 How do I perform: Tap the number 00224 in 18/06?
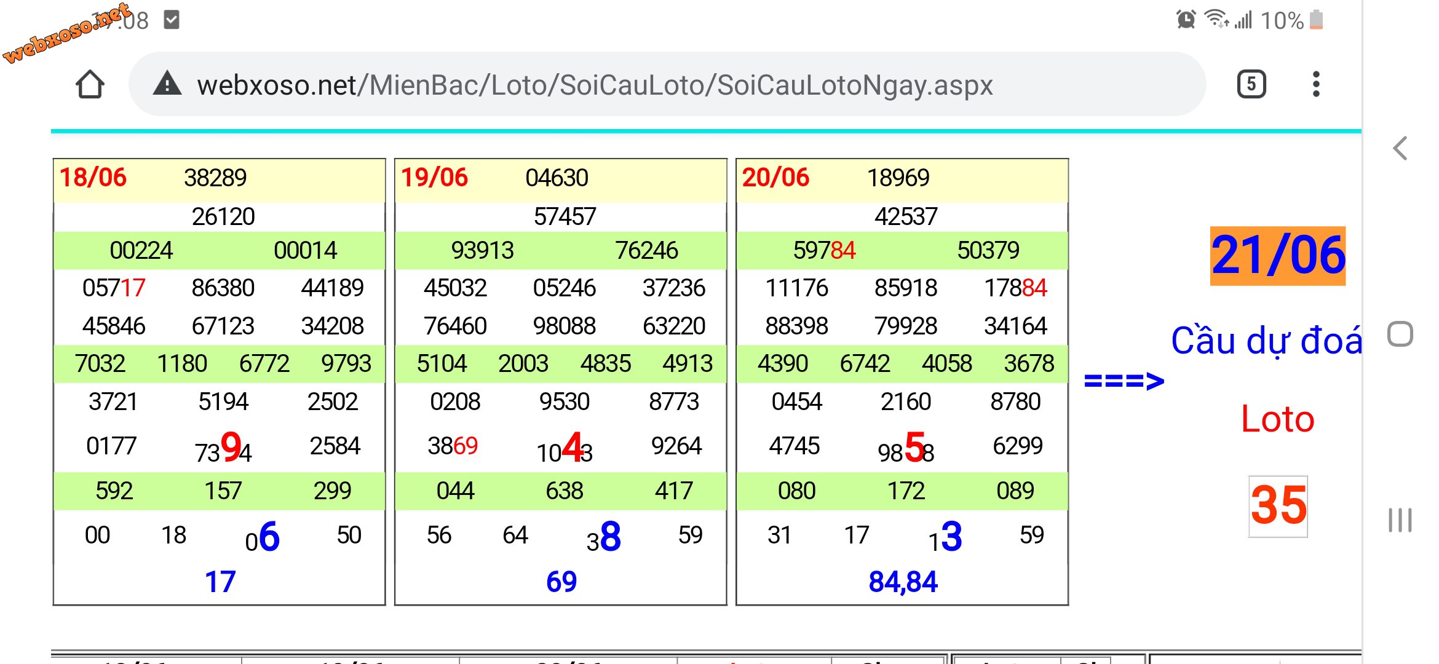141,251
